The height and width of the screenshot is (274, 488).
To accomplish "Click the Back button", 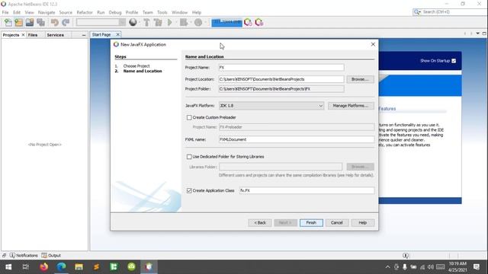I will 260,223.
